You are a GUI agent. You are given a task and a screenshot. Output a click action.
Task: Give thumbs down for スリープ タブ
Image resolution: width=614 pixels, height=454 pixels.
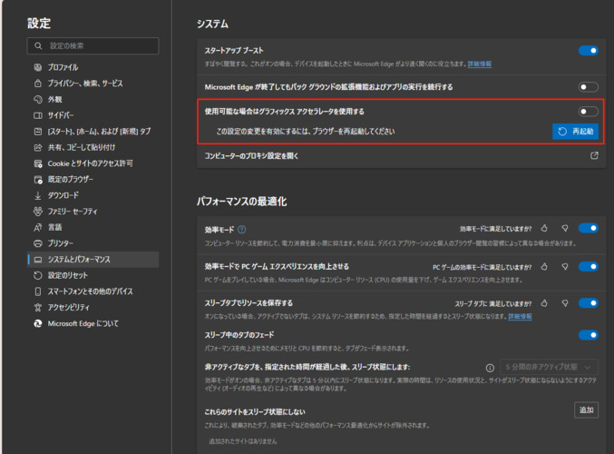point(565,303)
